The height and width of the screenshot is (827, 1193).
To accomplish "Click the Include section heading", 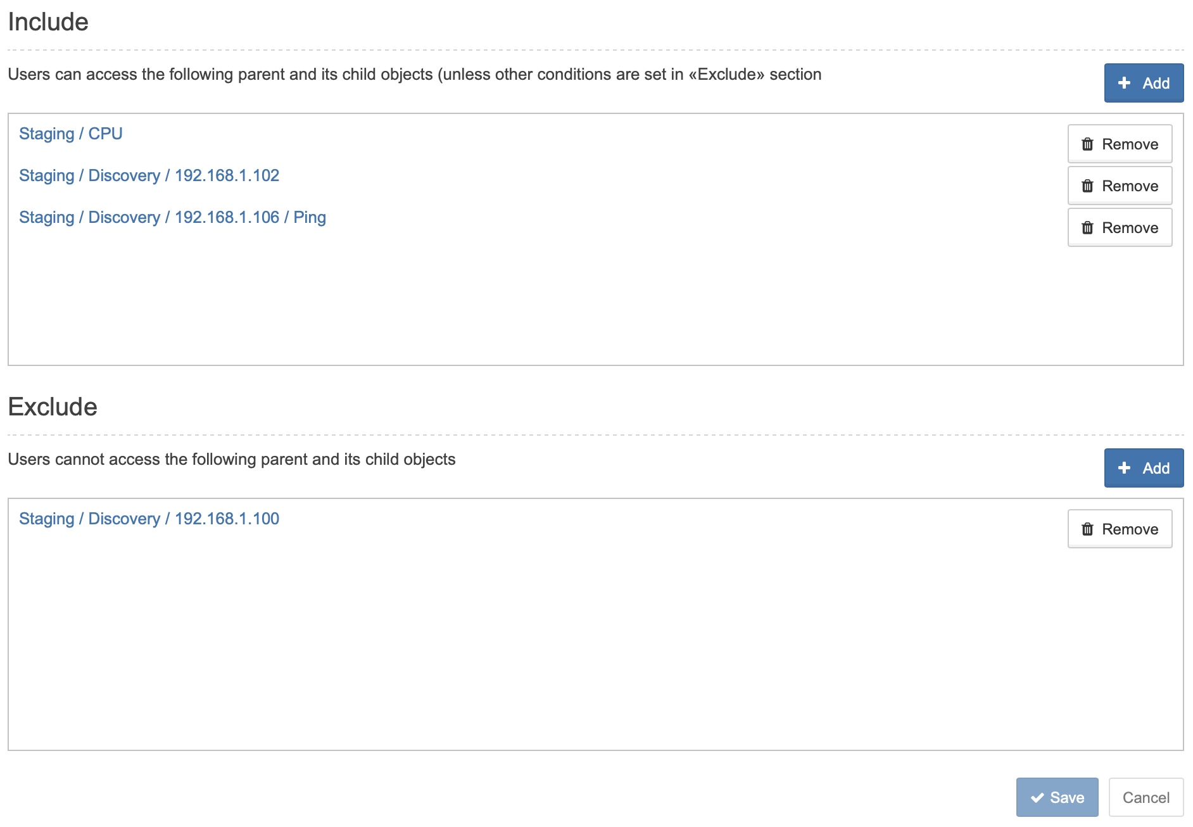I will pyautogui.click(x=48, y=22).
